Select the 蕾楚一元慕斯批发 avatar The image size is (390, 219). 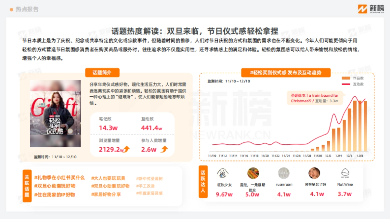[253, 174]
